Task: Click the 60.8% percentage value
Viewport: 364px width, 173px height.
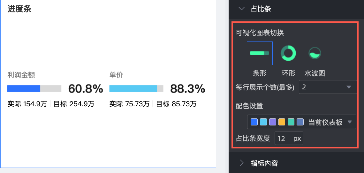Action: 86,88
